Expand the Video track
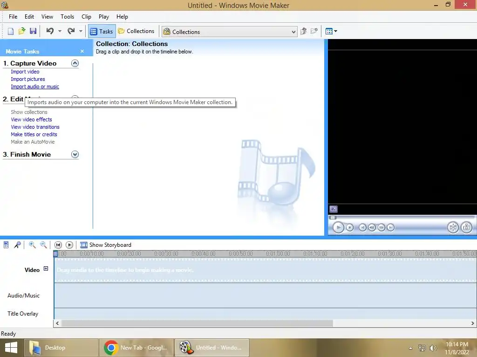Viewport: 477px width, 357px height. pos(46,268)
